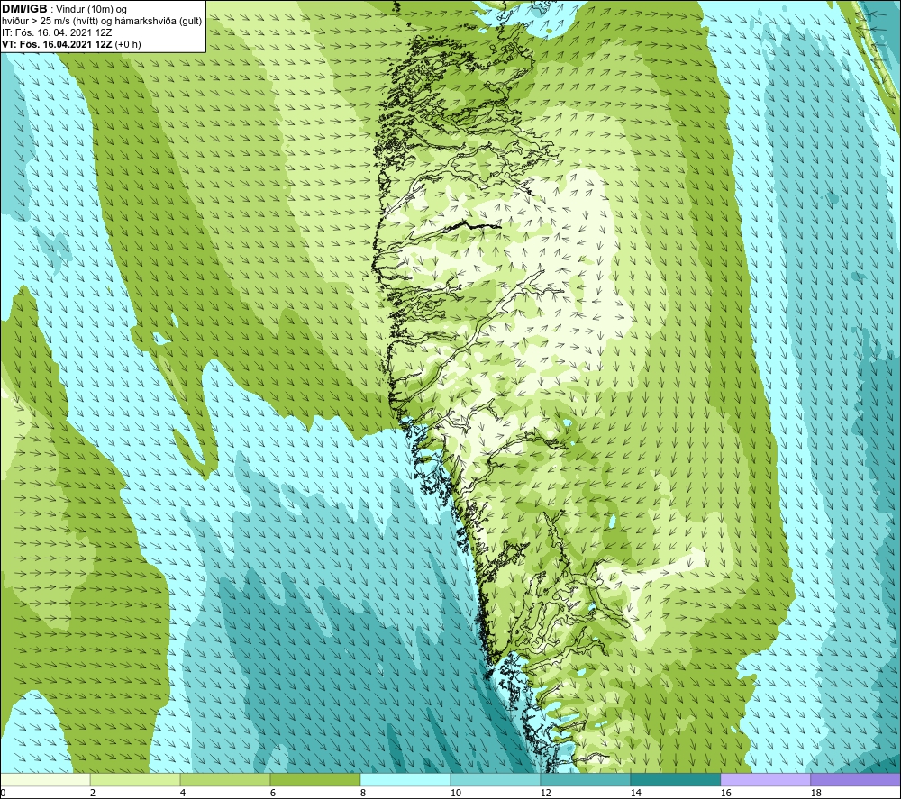Click the 8–10 m/s light cyan color swatch
Viewport: 901px width, 799px height.
pos(405,780)
